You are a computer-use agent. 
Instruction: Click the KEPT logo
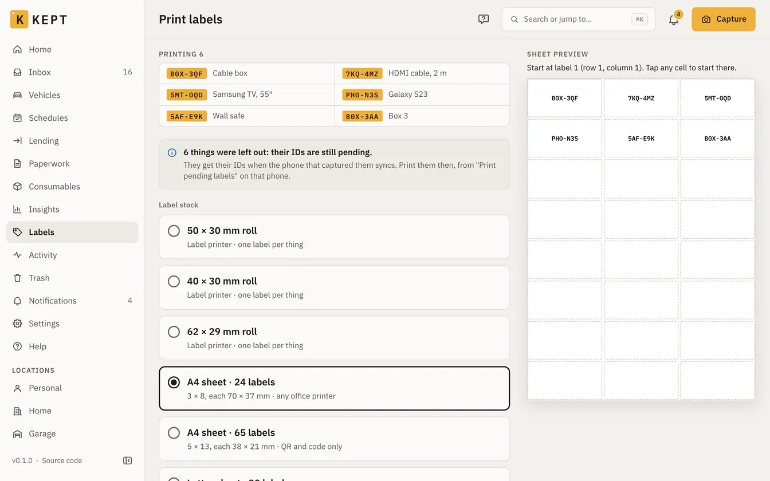pos(39,19)
